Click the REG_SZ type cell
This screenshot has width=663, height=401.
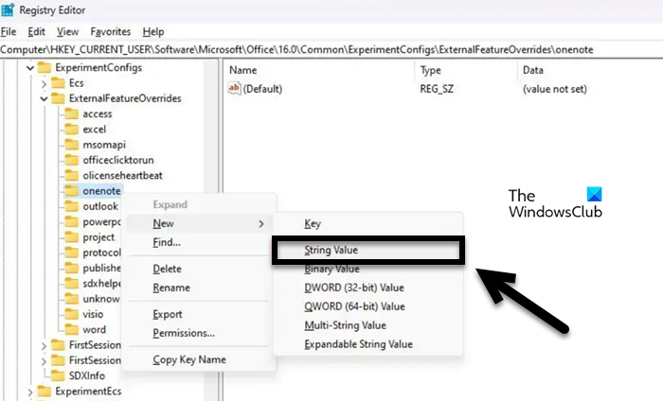437,89
